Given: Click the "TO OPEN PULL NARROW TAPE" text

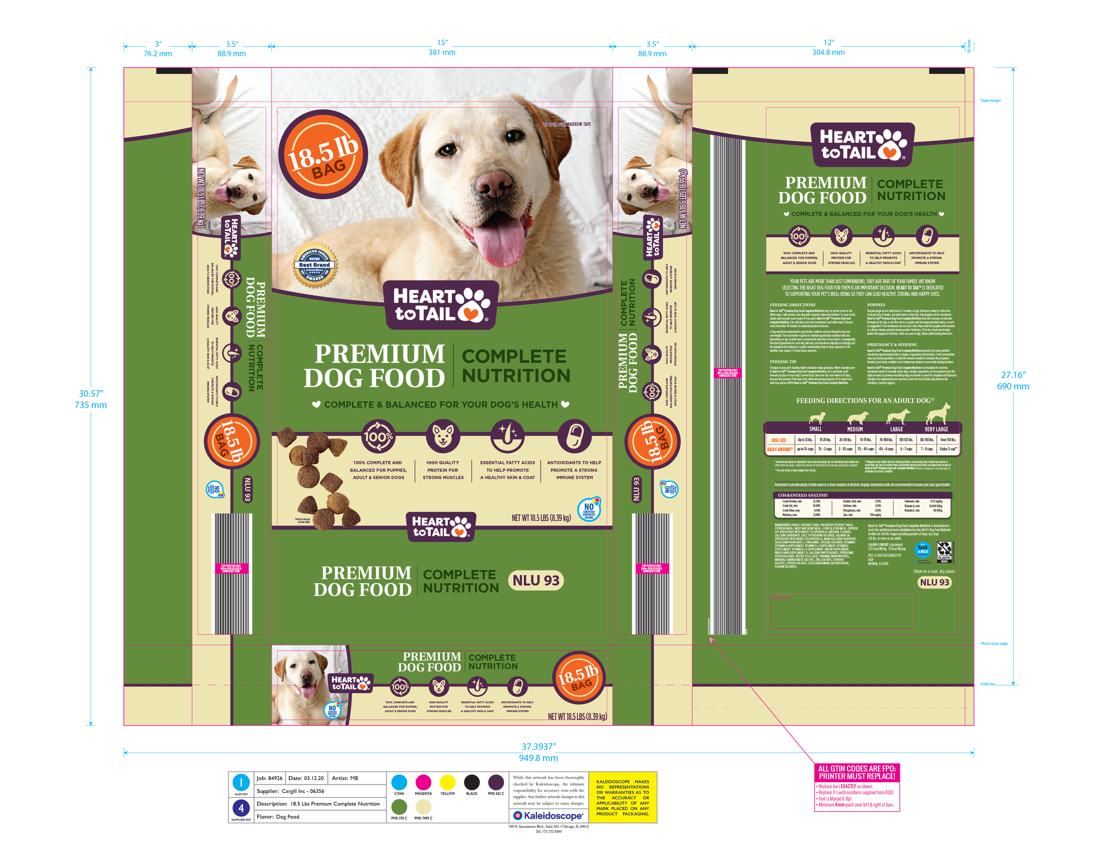Looking at the screenshot, I should pos(566,124).
